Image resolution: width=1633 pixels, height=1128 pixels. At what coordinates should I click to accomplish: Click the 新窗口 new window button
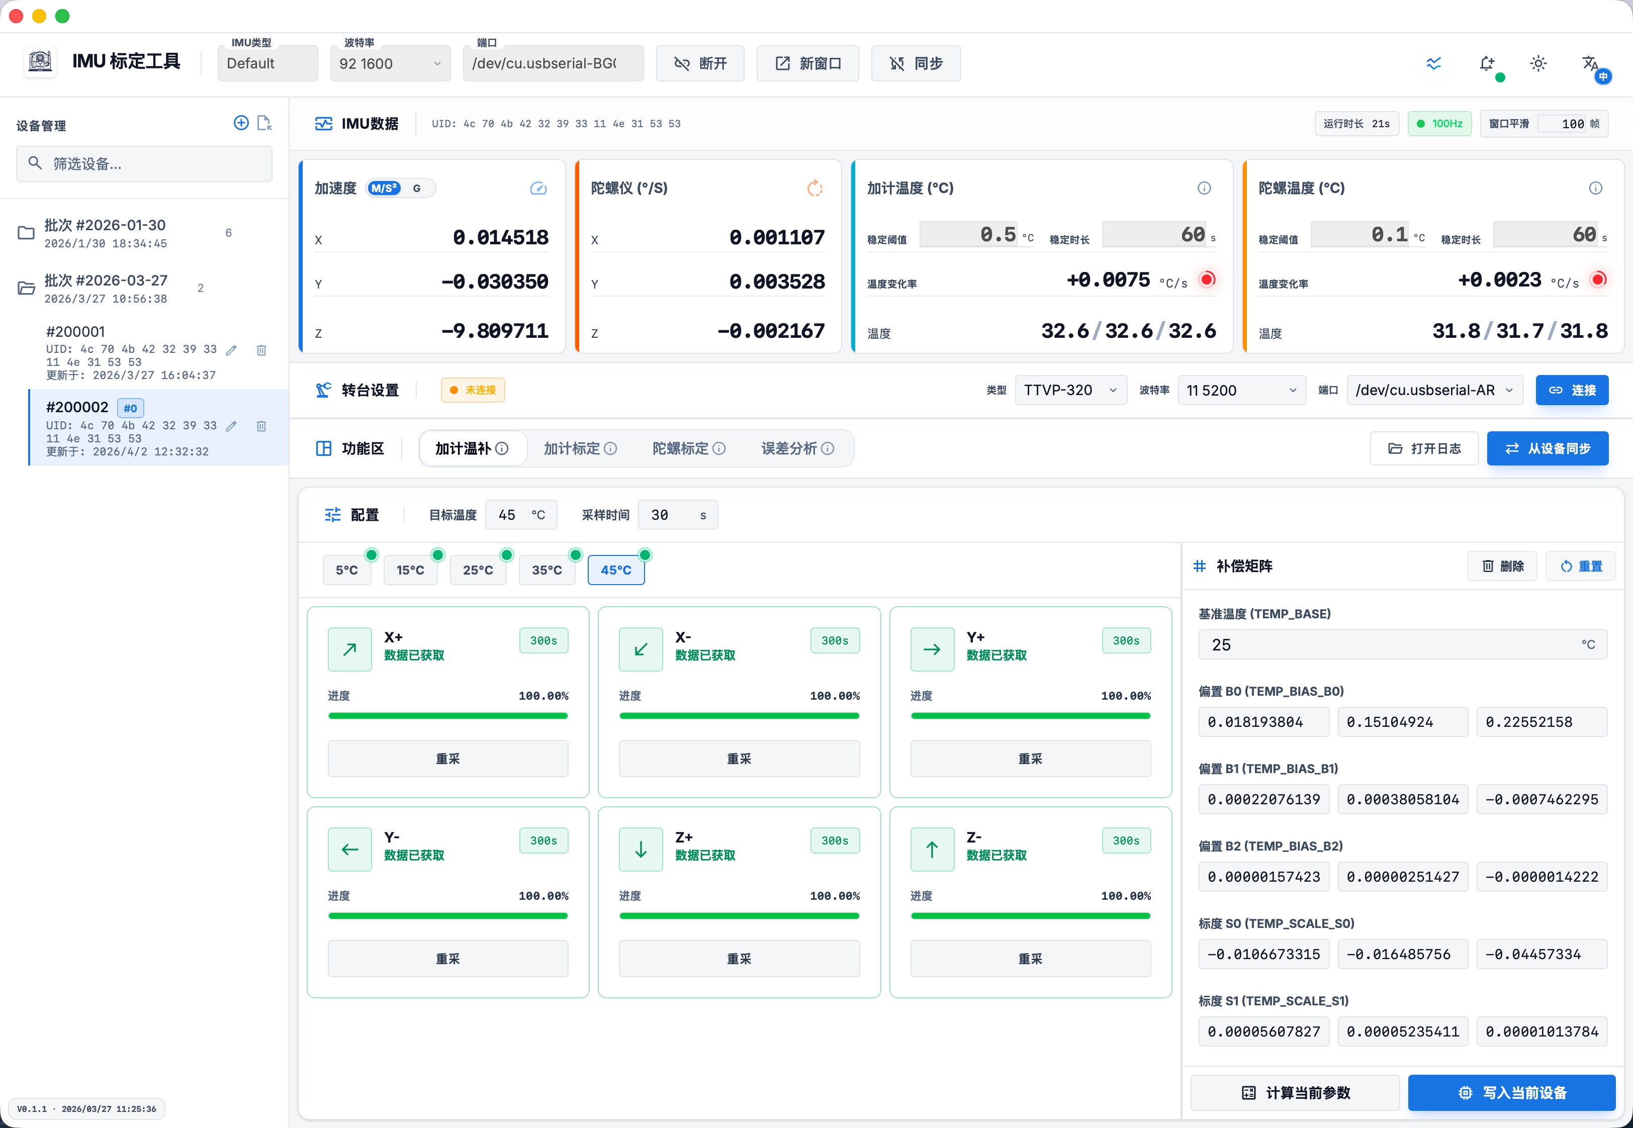tap(808, 64)
